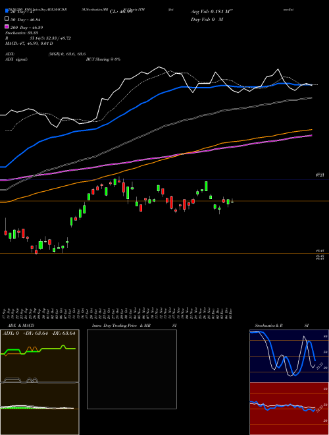Click inside the empty intraday chart box
Screen dimensions: 329x435
pyautogui.click(x=132, y=369)
